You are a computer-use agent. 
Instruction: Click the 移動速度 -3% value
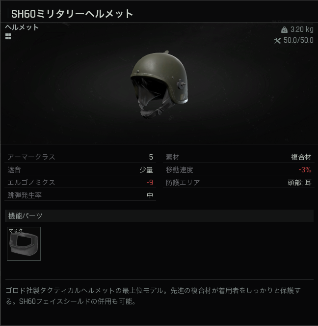(305, 170)
